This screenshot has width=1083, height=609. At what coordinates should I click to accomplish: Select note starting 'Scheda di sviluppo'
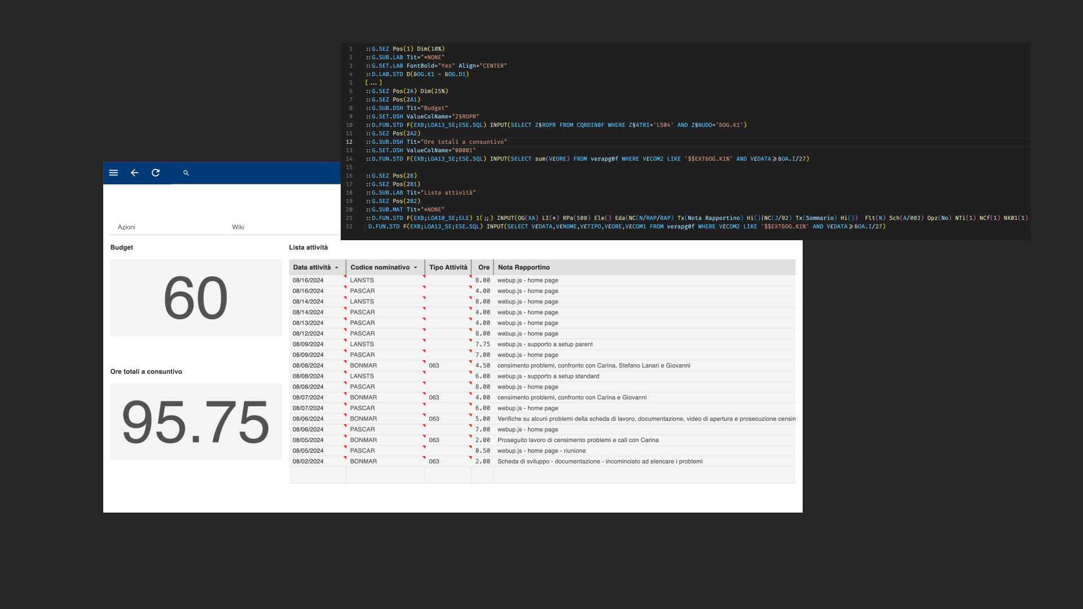tap(600, 462)
